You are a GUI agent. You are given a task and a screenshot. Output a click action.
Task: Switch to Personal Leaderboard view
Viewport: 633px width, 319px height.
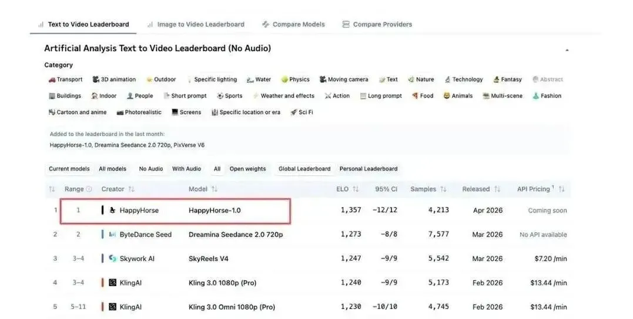[368, 169]
